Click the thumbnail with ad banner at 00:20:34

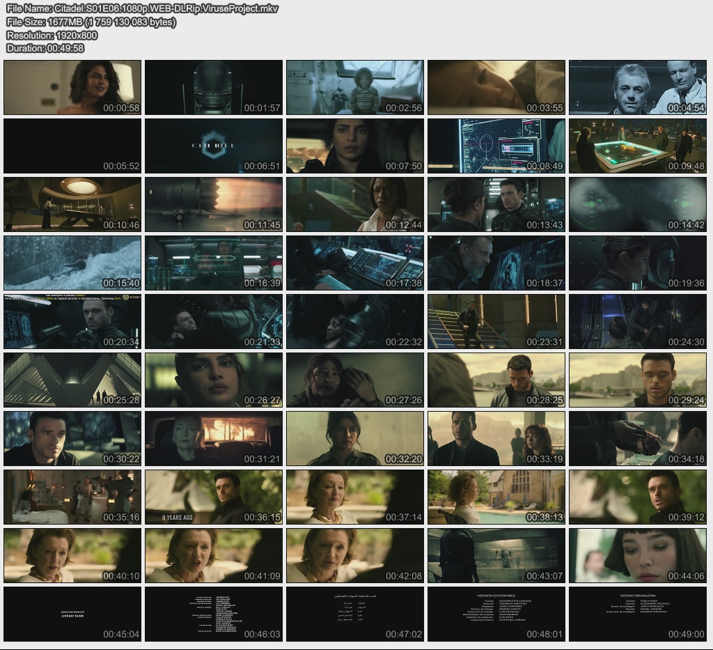click(x=72, y=322)
